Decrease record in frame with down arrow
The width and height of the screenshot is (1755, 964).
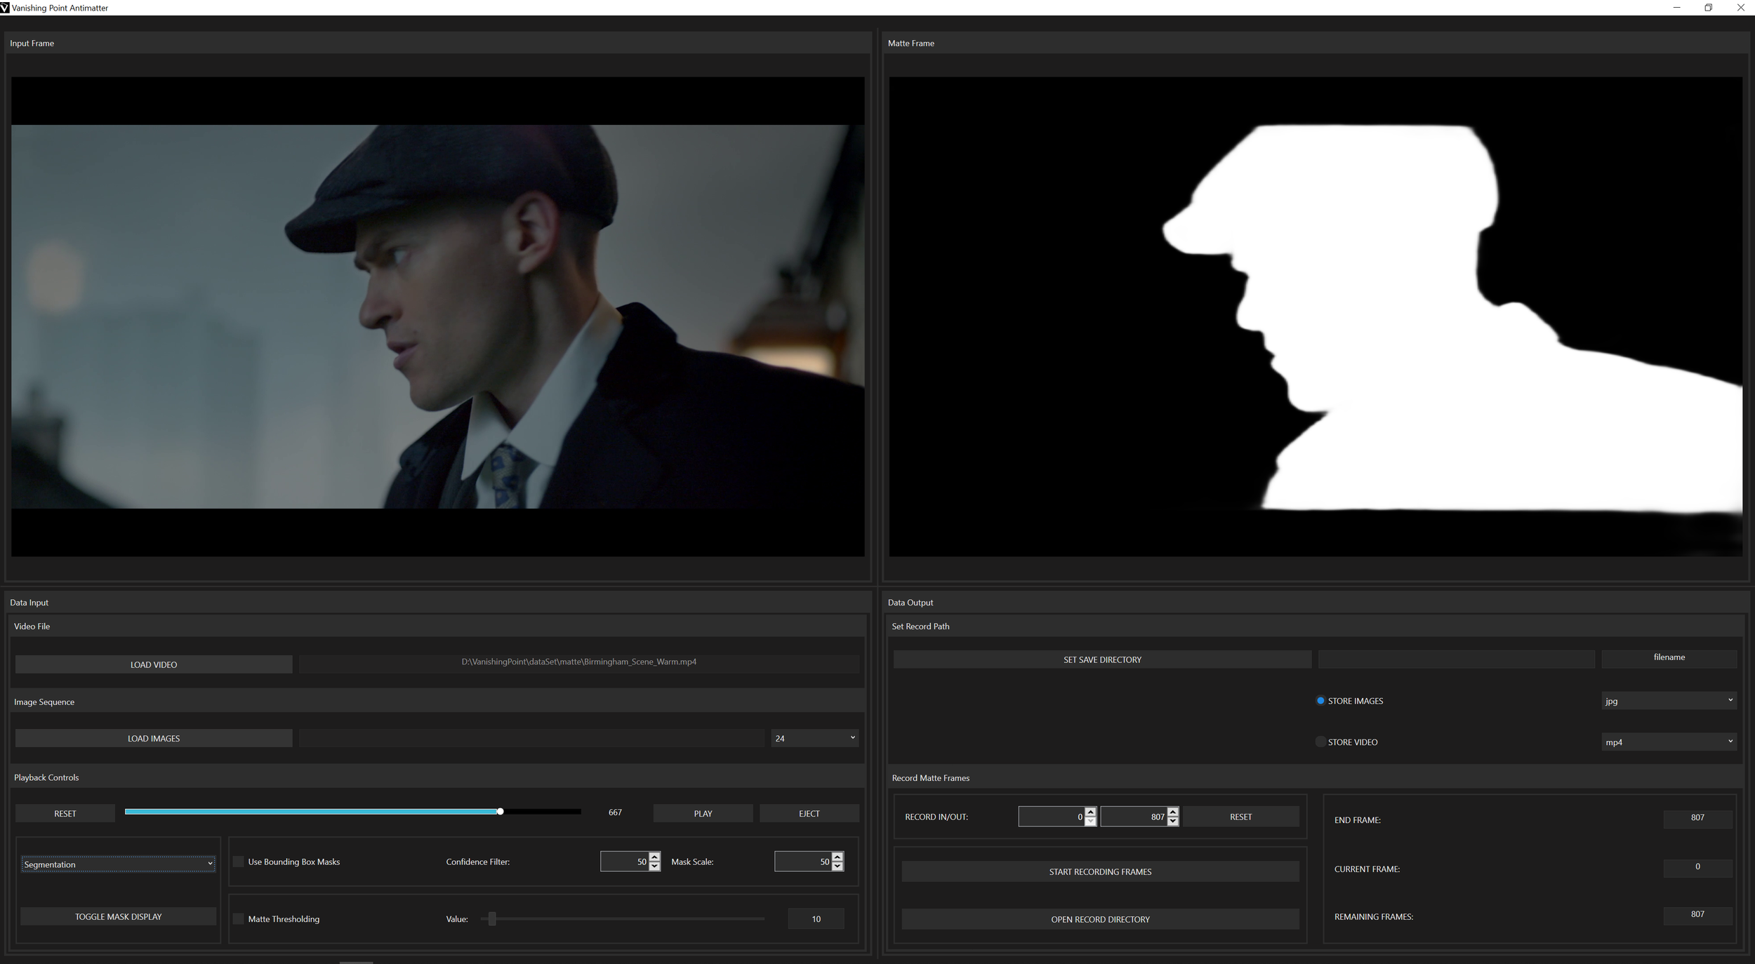[1090, 822]
